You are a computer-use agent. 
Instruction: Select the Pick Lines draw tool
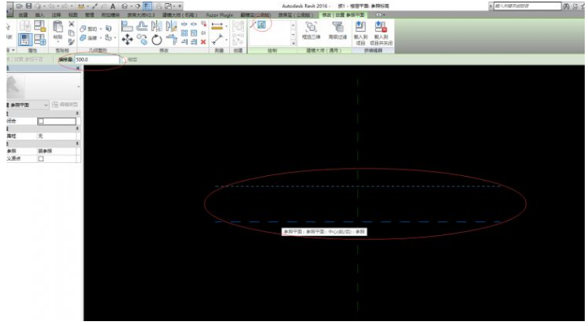point(261,25)
